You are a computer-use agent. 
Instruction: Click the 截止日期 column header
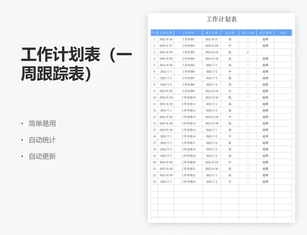(212, 33)
